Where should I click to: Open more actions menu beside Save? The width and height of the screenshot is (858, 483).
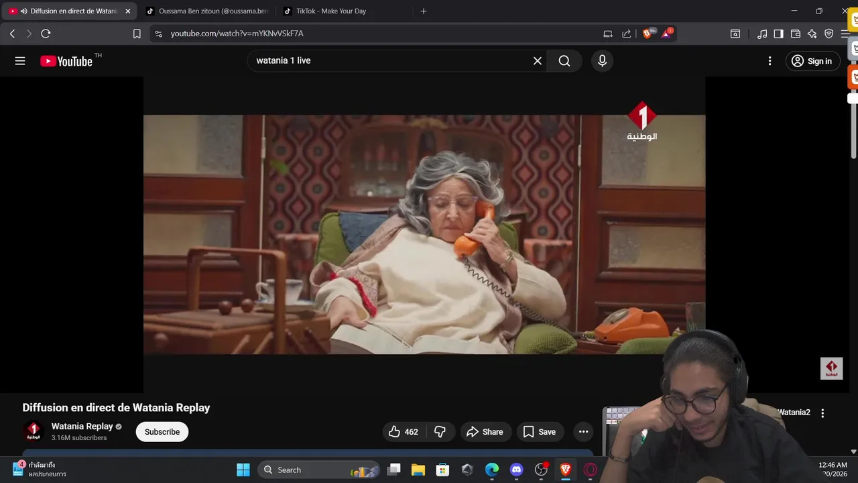pyautogui.click(x=583, y=432)
